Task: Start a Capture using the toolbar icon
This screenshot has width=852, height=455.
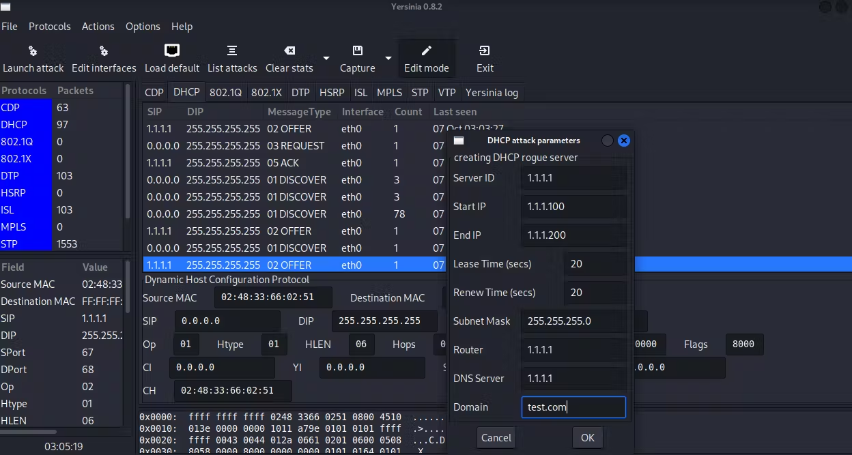Action: (356, 58)
